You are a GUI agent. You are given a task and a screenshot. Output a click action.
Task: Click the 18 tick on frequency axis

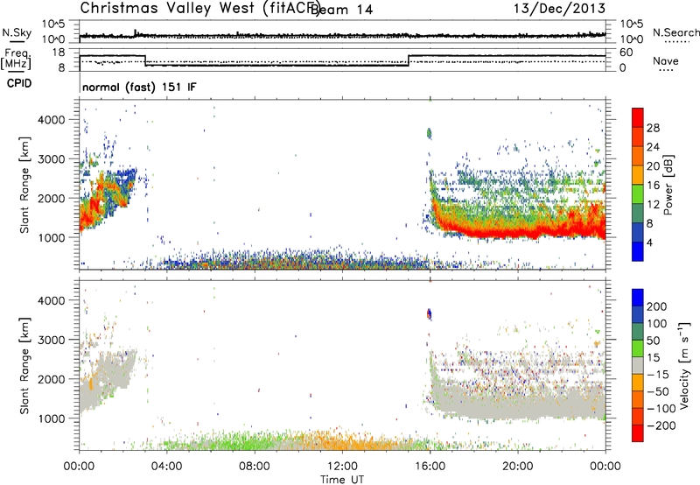point(59,53)
